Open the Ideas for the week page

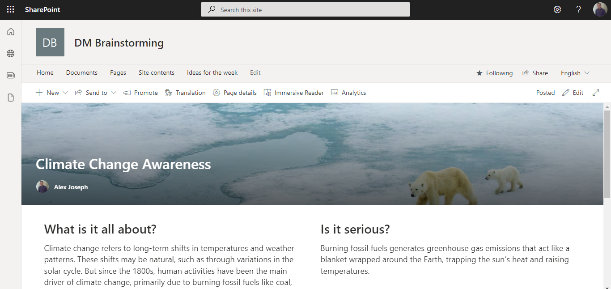212,72
